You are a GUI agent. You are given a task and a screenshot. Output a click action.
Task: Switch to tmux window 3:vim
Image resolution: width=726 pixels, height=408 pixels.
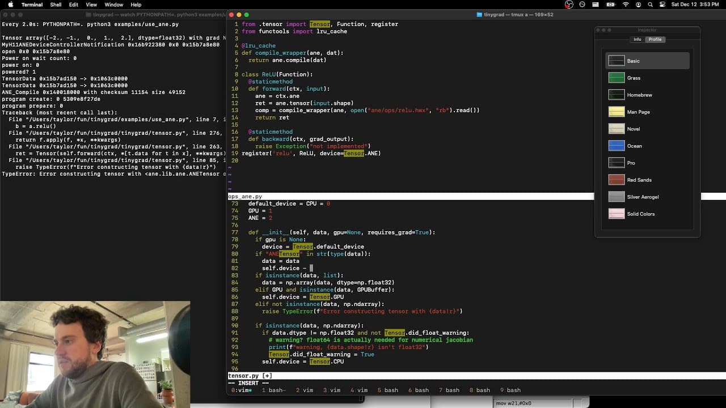pos(332,390)
